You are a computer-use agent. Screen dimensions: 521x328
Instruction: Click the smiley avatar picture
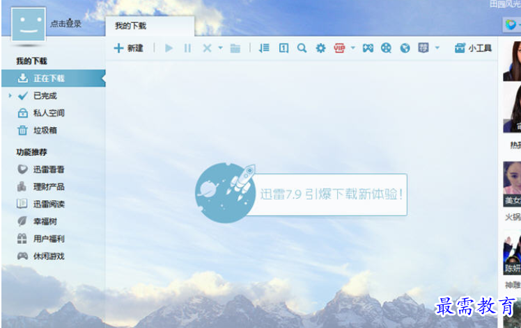29,25
